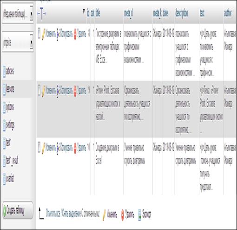
Task: Click red delete icon in row id 10
Action: click(x=75, y=149)
